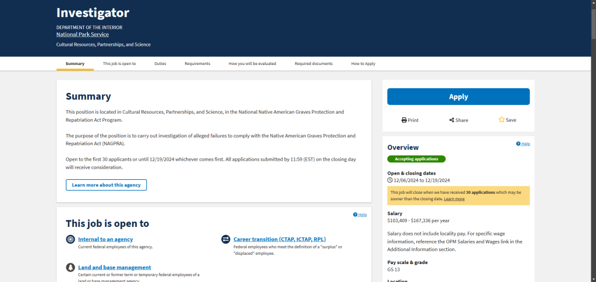This screenshot has width=596, height=282.
Task: Click the help icon in Overview panel
Action: (518, 144)
